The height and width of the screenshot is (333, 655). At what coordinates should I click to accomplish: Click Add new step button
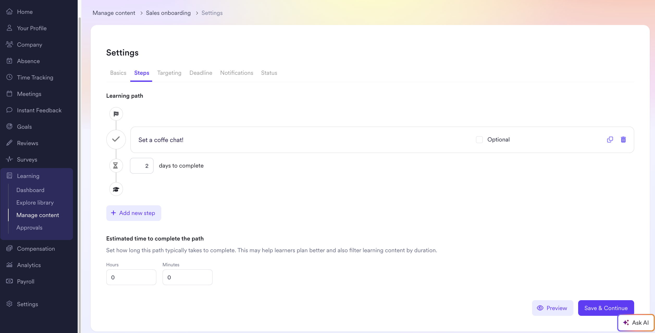click(x=133, y=213)
